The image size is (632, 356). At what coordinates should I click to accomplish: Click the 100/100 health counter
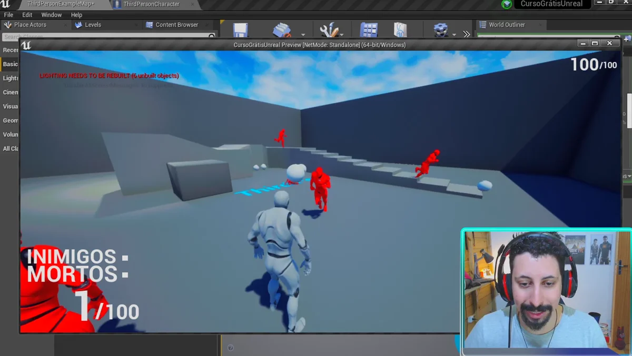pyautogui.click(x=594, y=64)
